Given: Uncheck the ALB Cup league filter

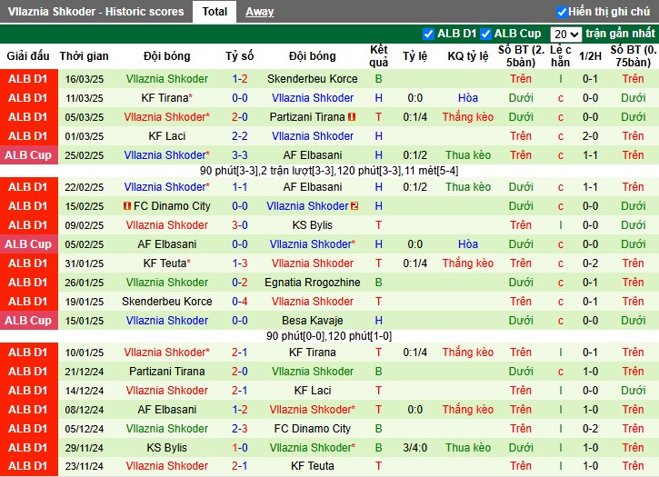Looking at the screenshot, I should (486, 34).
